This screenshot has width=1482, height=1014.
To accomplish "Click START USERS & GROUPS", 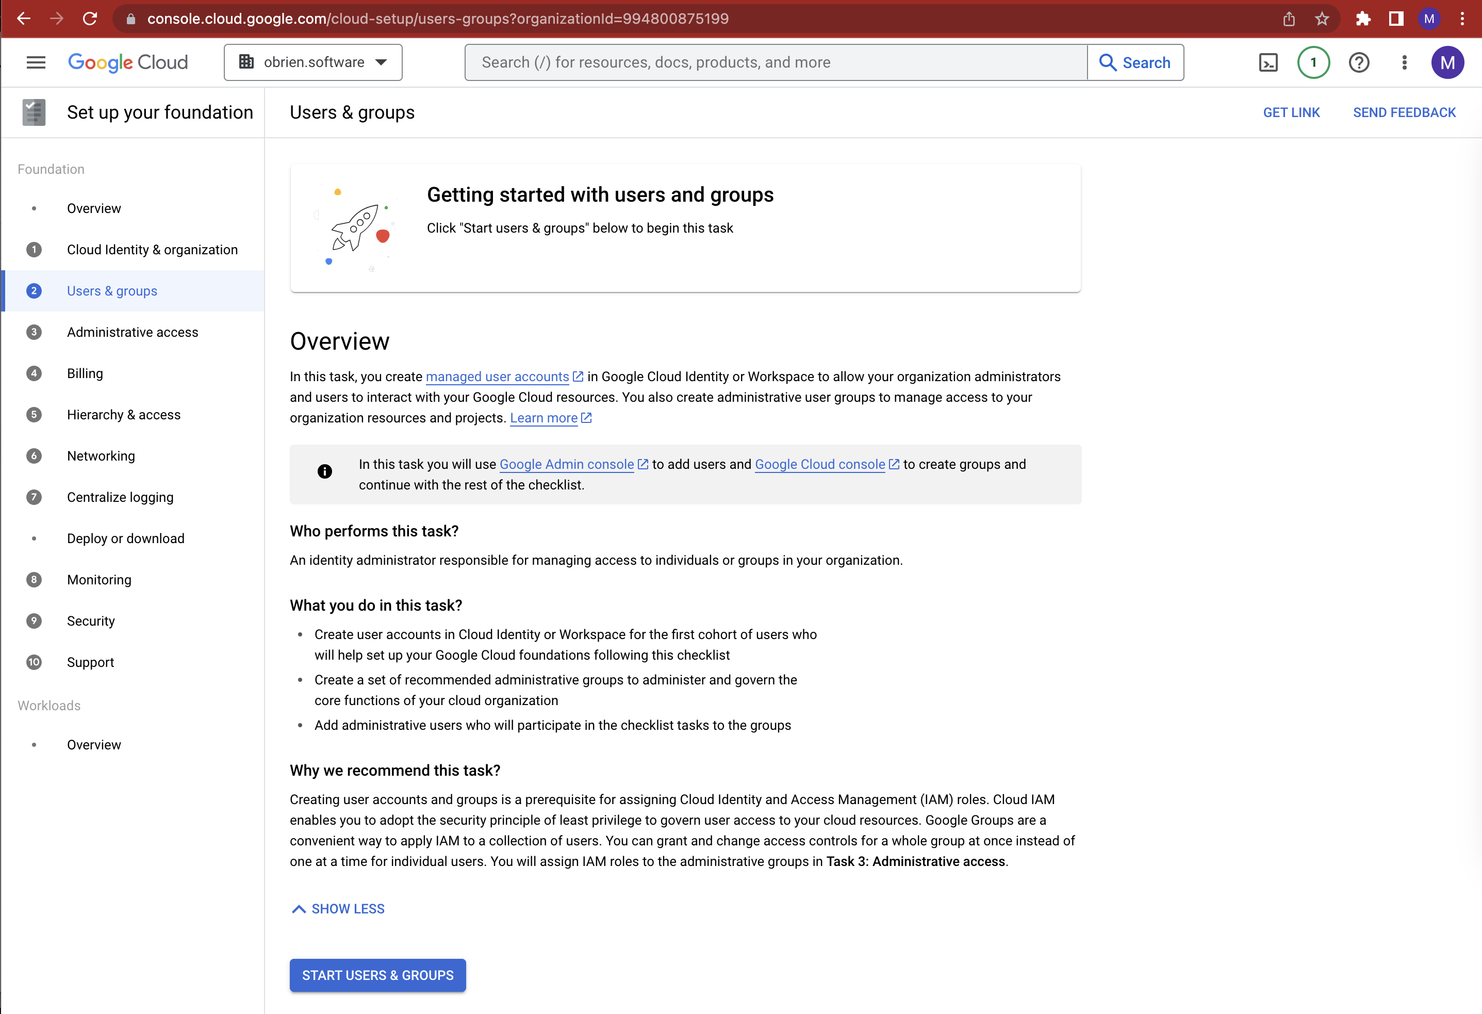I will click(377, 975).
